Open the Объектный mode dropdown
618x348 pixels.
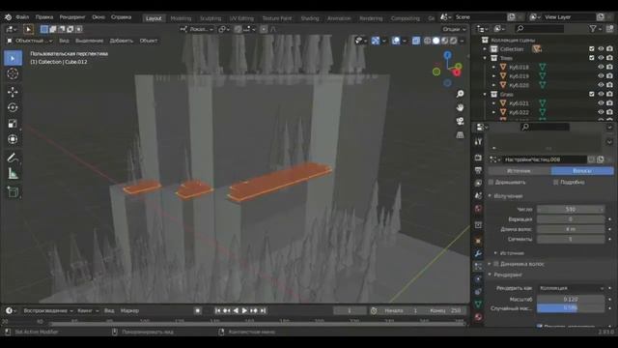coord(30,41)
